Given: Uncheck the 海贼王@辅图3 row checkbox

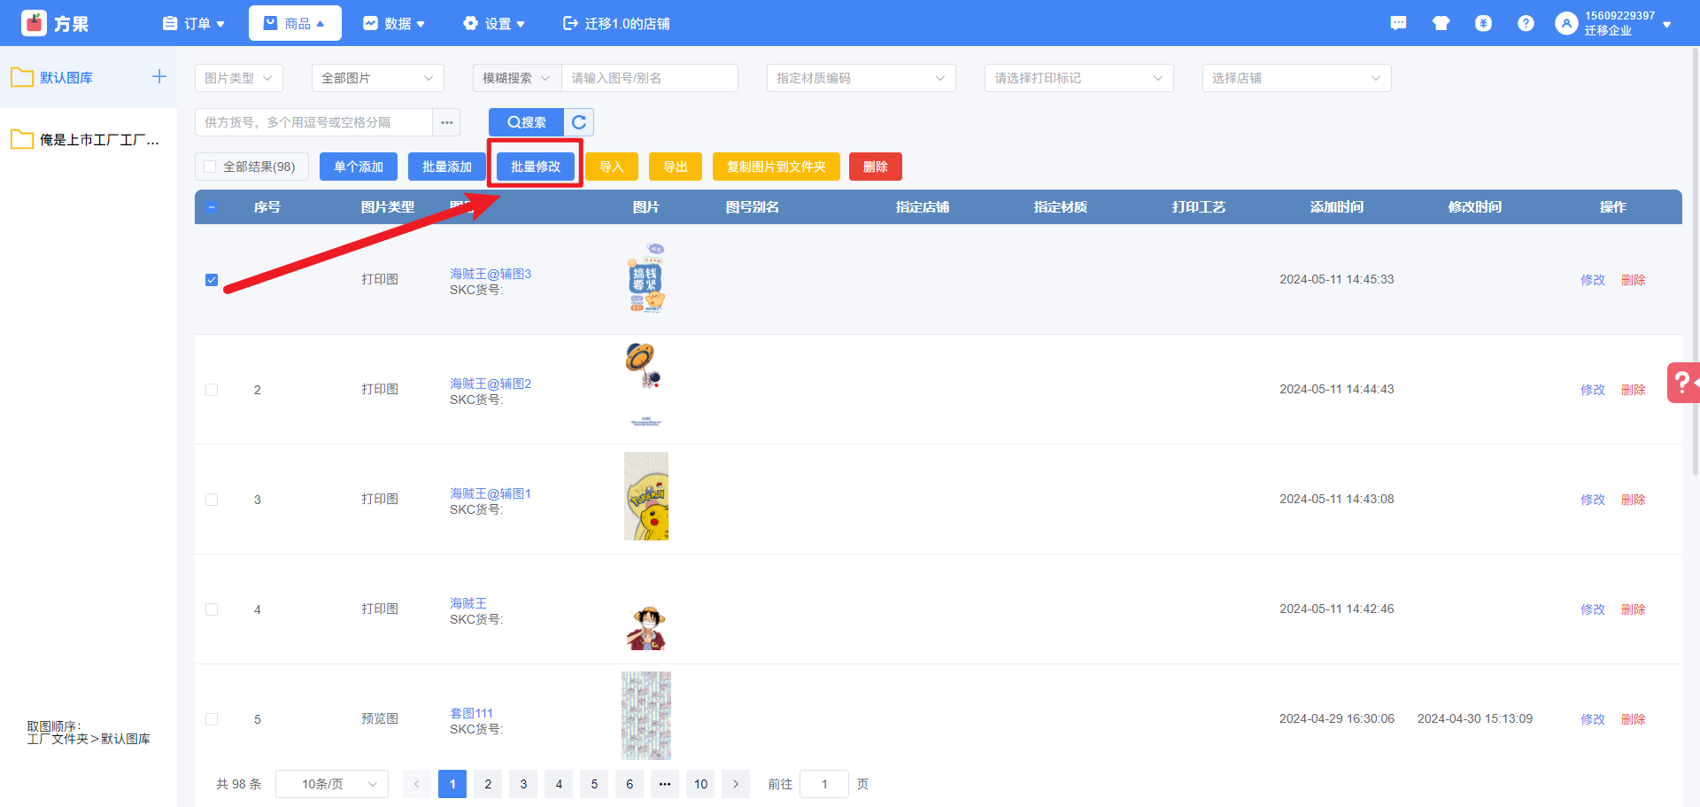Looking at the screenshot, I should [212, 280].
